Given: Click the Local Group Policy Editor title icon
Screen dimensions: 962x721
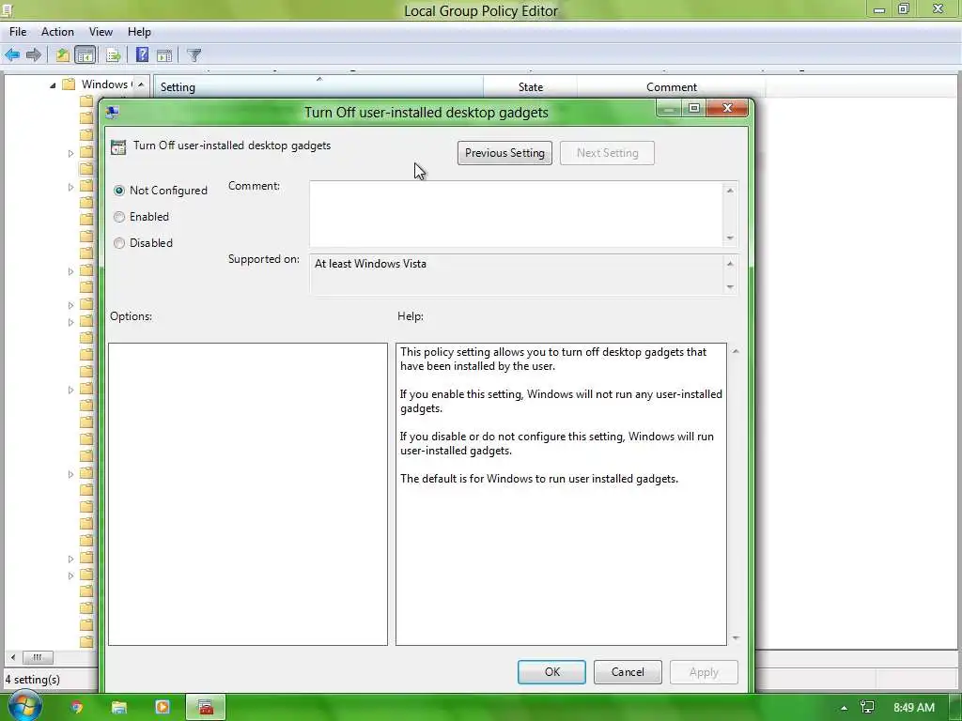Looking at the screenshot, I should 7,10.
